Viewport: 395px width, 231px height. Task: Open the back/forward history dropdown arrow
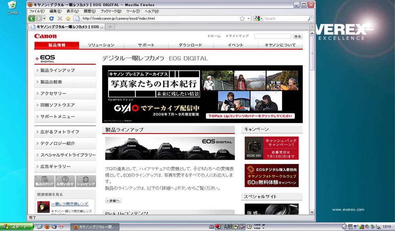44,18
